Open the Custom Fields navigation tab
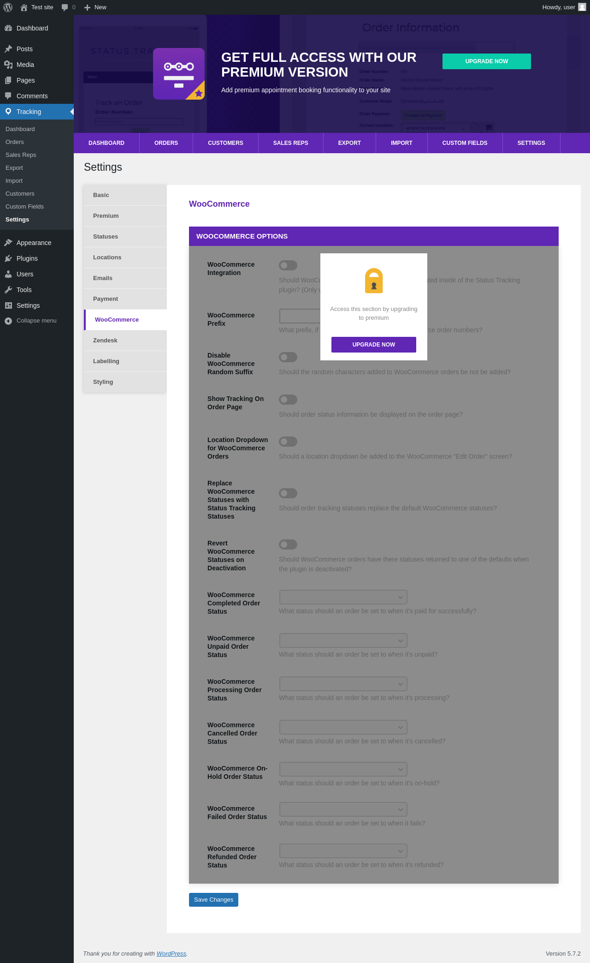590x963 pixels. pos(465,143)
